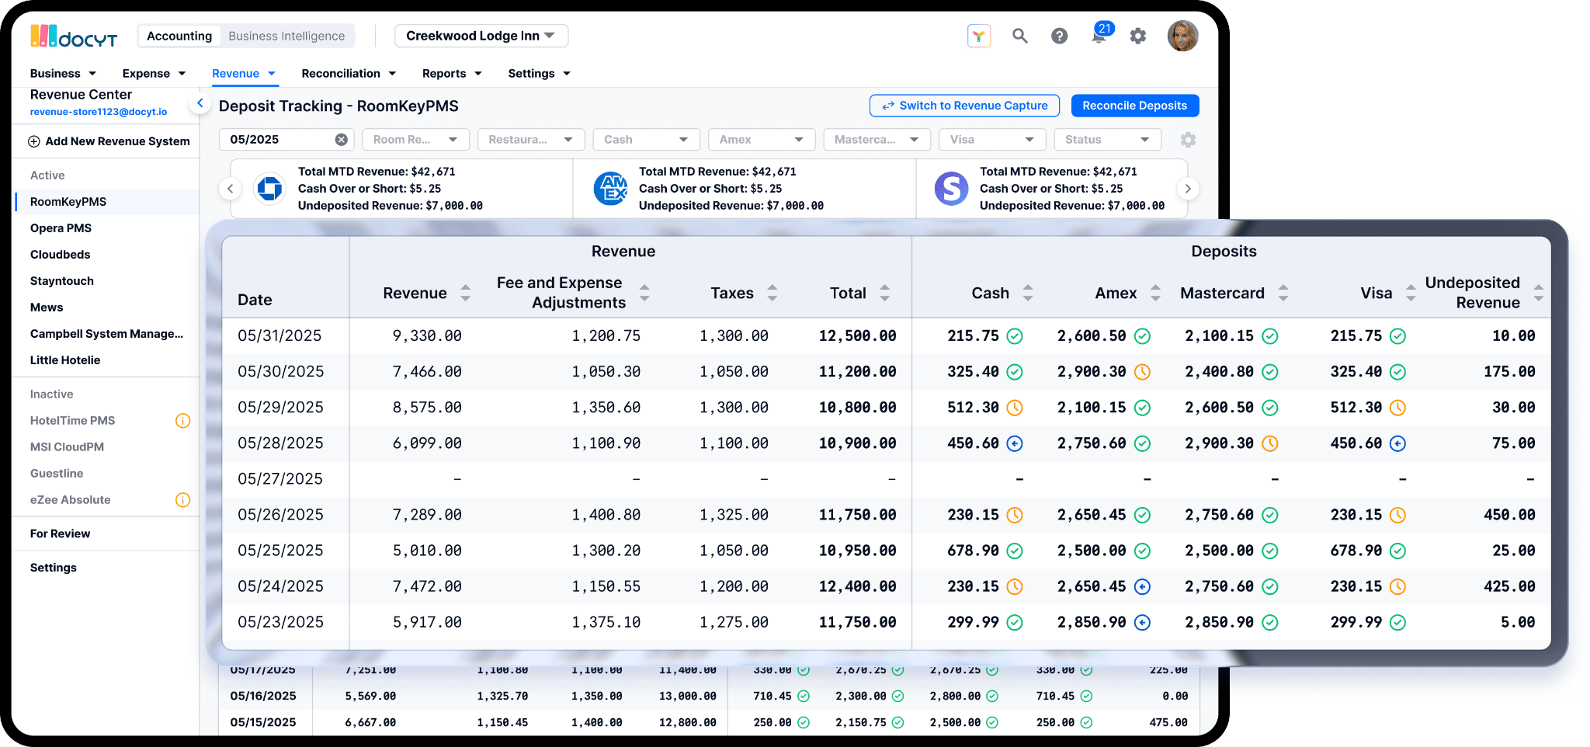Open Revenue menu

[244, 74]
